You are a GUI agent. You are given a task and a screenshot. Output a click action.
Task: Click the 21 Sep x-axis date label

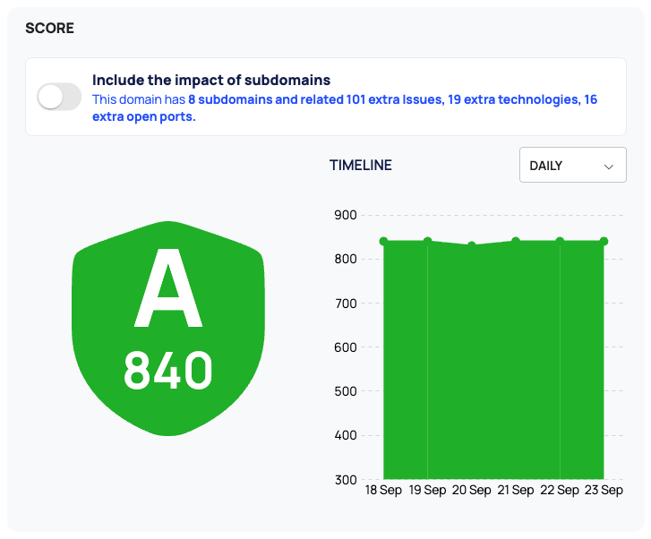[x=516, y=490]
